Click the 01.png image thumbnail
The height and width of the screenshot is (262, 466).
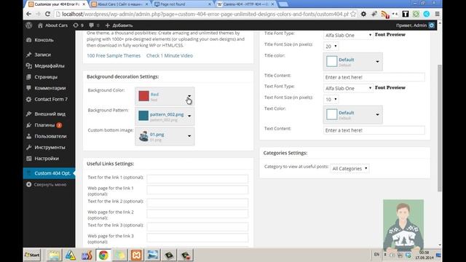pos(143,136)
